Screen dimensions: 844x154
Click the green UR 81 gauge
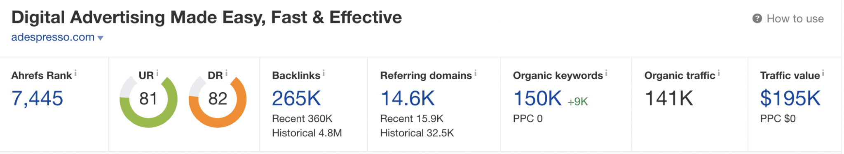148,99
